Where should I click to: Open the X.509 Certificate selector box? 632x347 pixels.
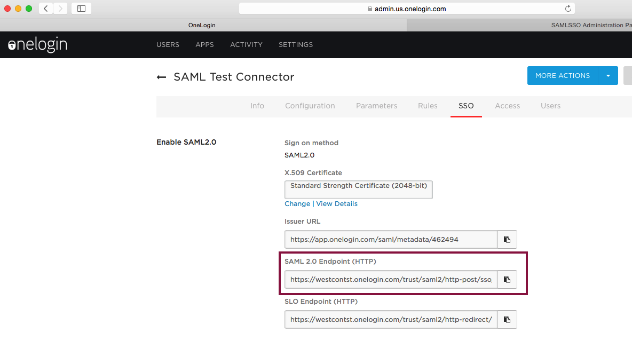coord(358,190)
